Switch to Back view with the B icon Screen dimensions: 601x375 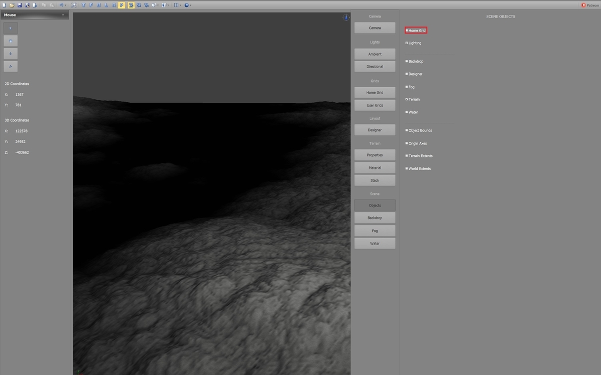[99, 5]
